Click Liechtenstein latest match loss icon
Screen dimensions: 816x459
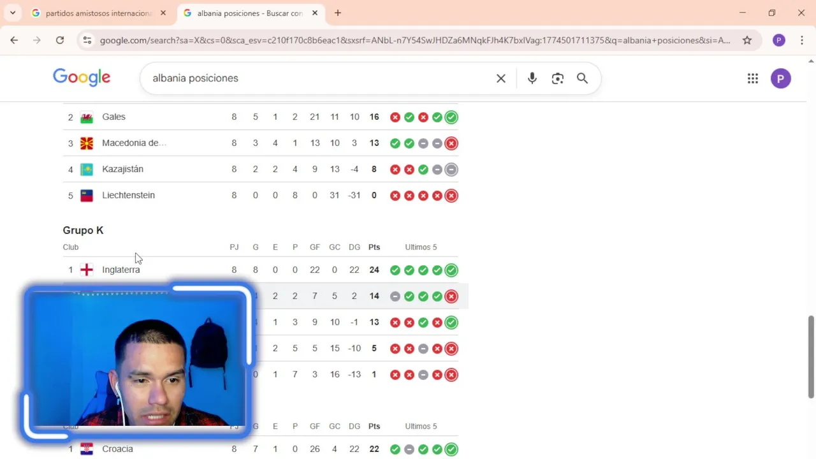(x=451, y=196)
